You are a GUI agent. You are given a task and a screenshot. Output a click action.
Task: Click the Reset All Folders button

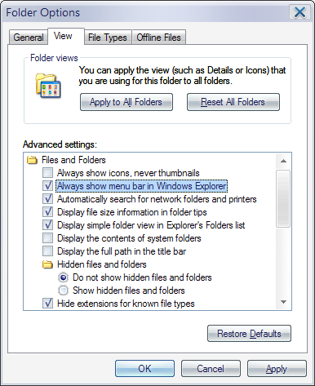(233, 102)
